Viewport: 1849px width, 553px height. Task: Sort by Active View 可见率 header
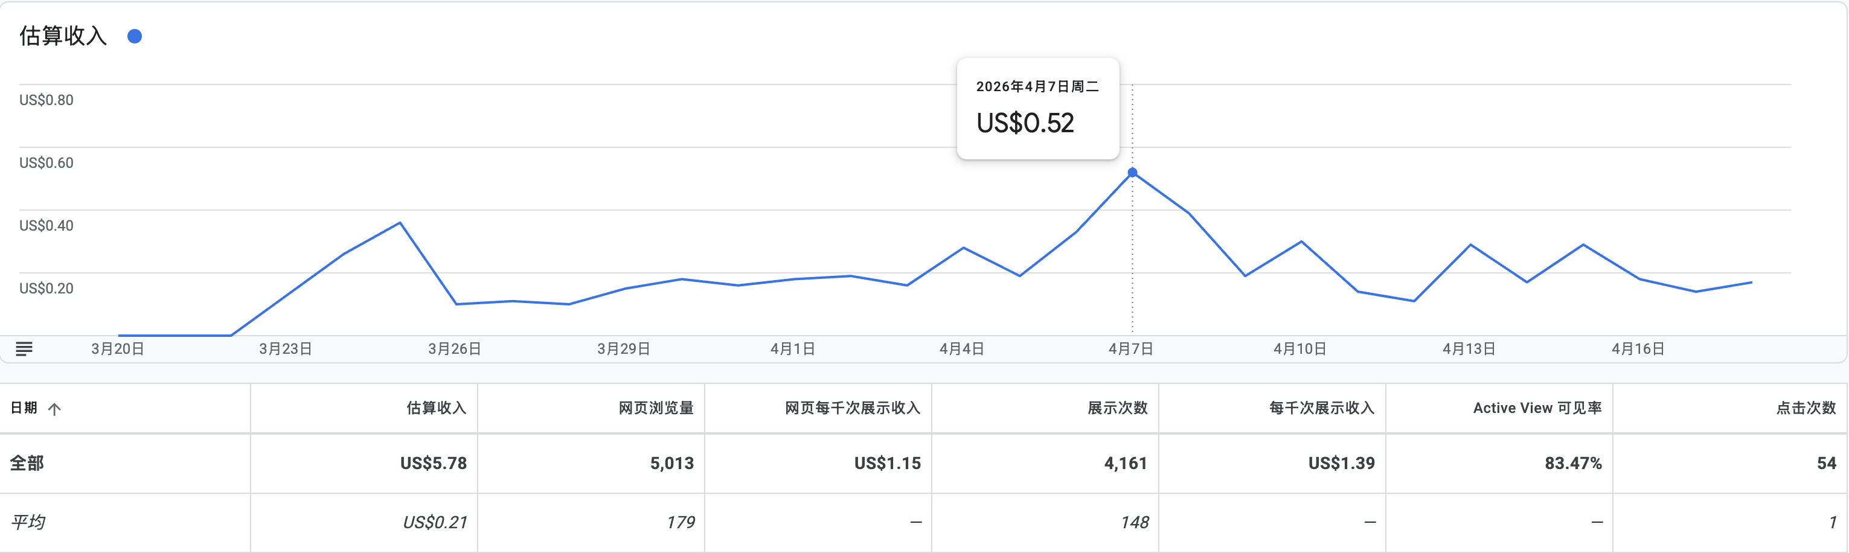pyautogui.click(x=1537, y=408)
